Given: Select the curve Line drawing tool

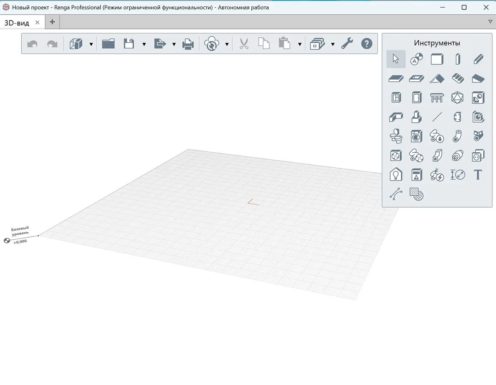Looking at the screenshot, I should coord(396,194).
